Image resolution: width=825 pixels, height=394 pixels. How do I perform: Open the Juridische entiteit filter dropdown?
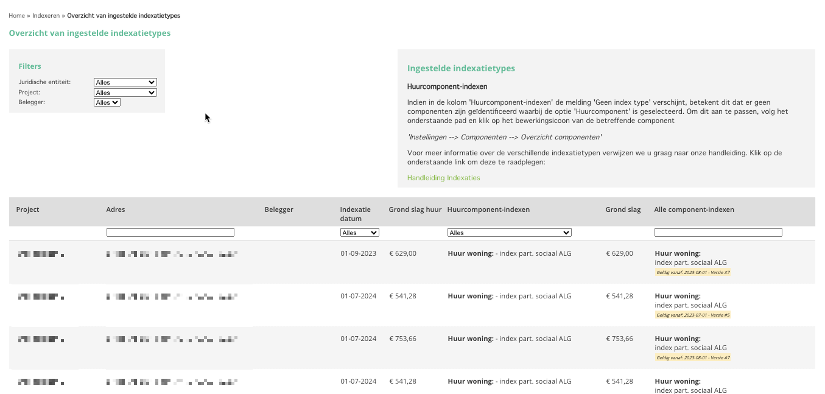tap(125, 82)
